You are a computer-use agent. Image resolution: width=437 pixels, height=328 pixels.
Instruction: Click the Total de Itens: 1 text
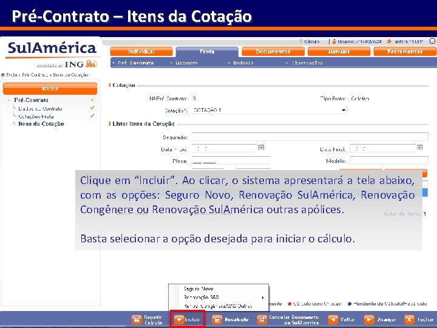coord(405,214)
